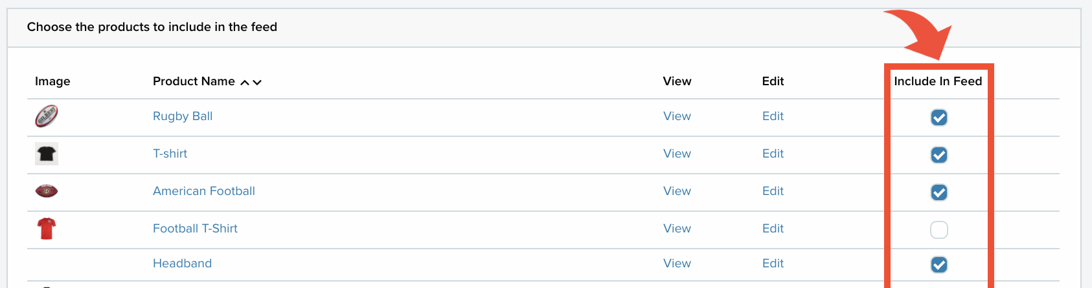Edit the American Football product
This screenshot has height=288, width=1092.
773,191
